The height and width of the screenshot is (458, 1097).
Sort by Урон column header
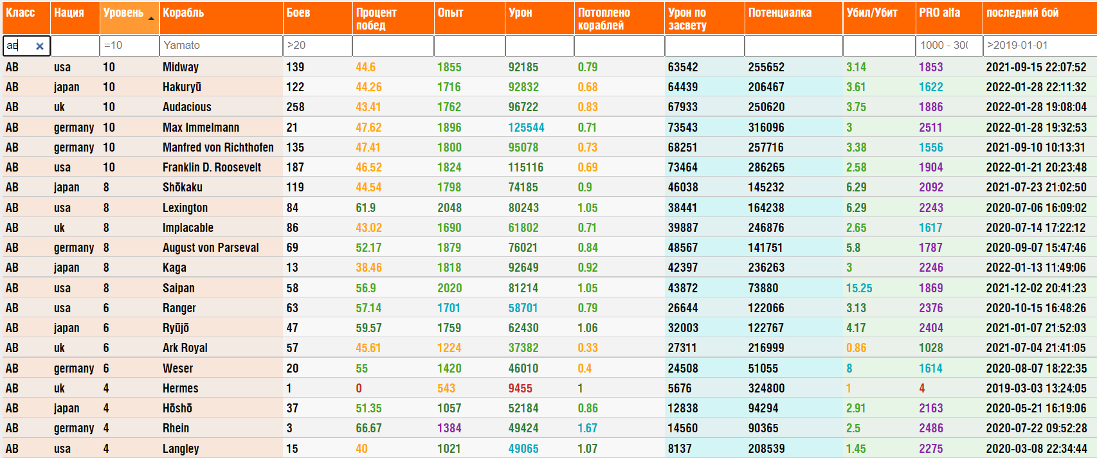click(520, 13)
